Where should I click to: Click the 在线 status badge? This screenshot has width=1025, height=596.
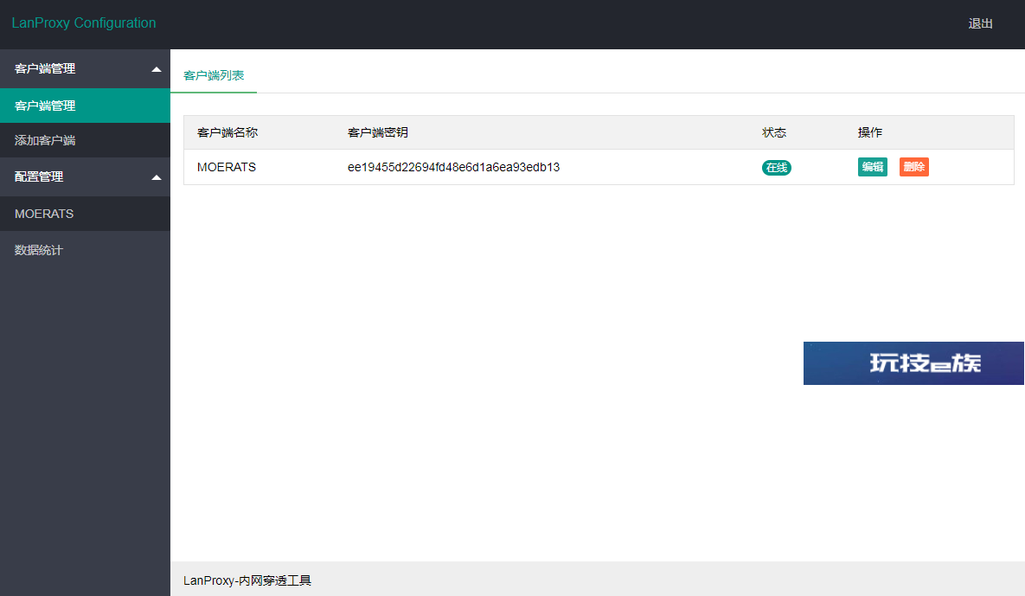pyautogui.click(x=777, y=168)
